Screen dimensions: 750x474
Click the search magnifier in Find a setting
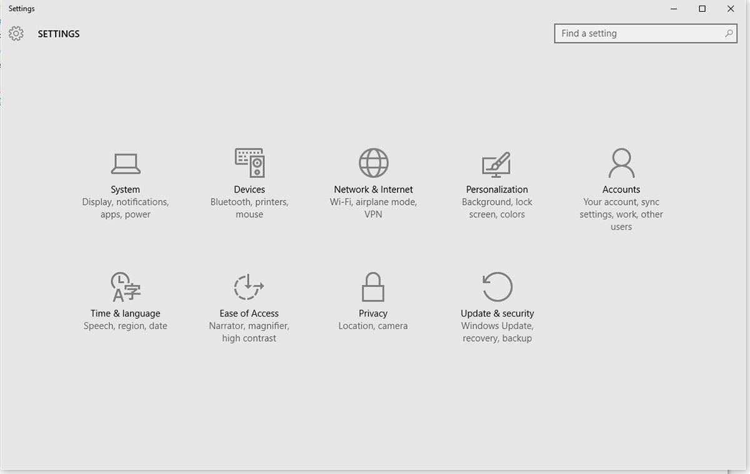pyautogui.click(x=729, y=33)
